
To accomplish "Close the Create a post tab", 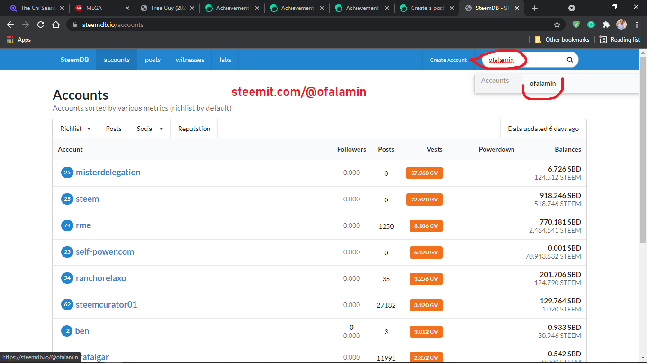I will coord(452,8).
